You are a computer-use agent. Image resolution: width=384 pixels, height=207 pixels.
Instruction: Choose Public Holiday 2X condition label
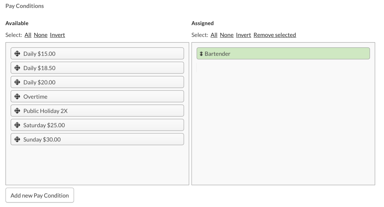pos(45,111)
